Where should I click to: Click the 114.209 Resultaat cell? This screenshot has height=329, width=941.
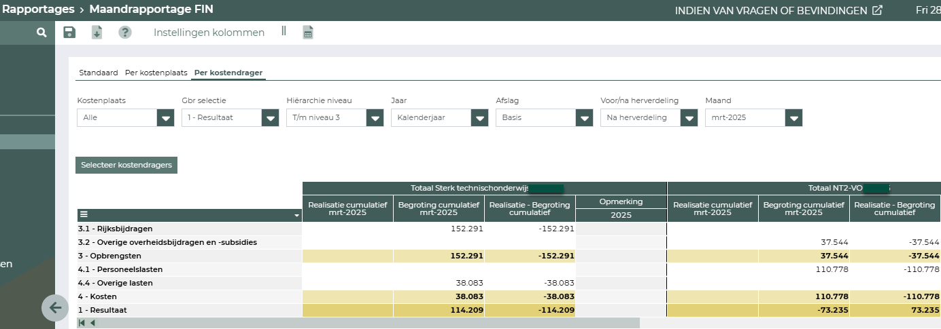coord(439,310)
